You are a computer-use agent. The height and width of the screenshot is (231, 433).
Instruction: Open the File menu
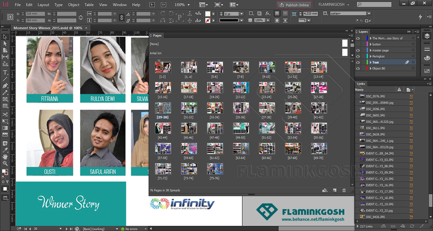pyautogui.click(x=18, y=5)
